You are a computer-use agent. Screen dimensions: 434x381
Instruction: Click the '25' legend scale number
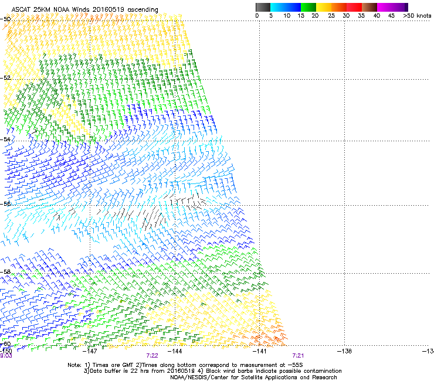pos(331,15)
